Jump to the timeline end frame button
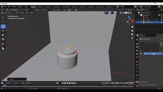The height and width of the screenshot is (92, 163). point(75,83)
